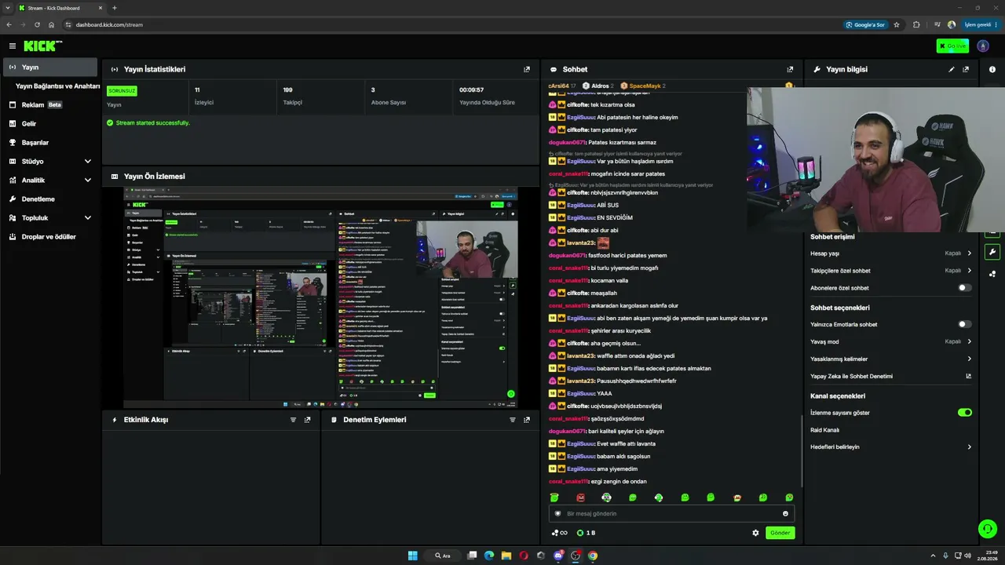The image size is (1005, 565).
Task: Open chat settings gear icon
Action: click(x=755, y=533)
